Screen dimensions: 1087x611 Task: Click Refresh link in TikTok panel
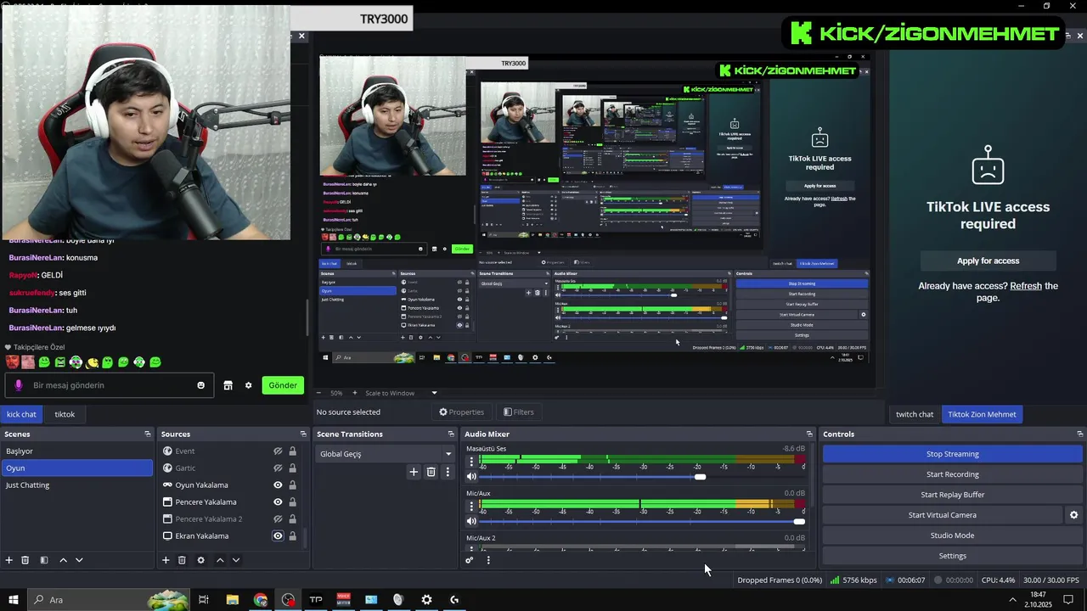coord(1025,286)
